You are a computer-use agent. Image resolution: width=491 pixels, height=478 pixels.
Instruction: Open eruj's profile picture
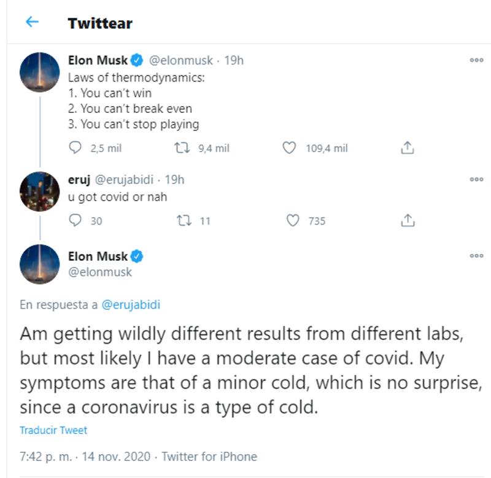[x=40, y=191]
